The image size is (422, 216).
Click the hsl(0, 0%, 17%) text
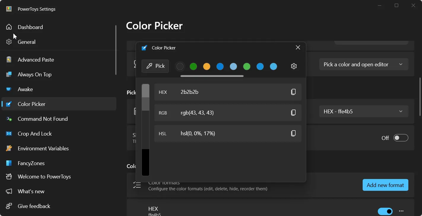[x=198, y=133]
